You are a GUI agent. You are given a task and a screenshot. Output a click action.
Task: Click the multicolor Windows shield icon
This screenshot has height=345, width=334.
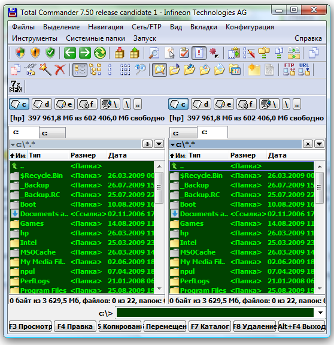click(x=20, y=53)
